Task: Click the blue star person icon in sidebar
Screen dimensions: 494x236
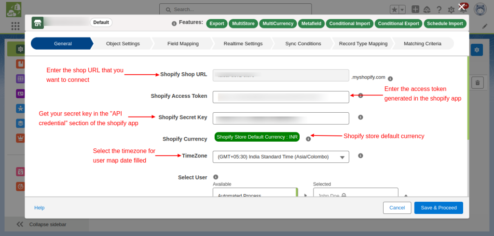Action: pyautogui.click(x=20, y=108)
